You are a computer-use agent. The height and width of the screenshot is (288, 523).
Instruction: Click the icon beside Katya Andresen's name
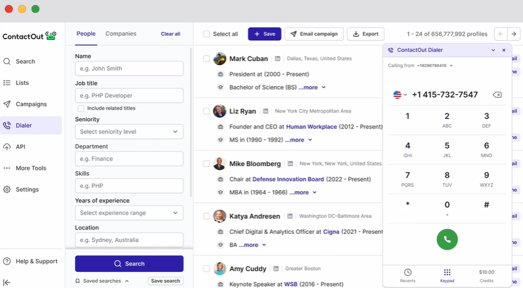point(290,216)
